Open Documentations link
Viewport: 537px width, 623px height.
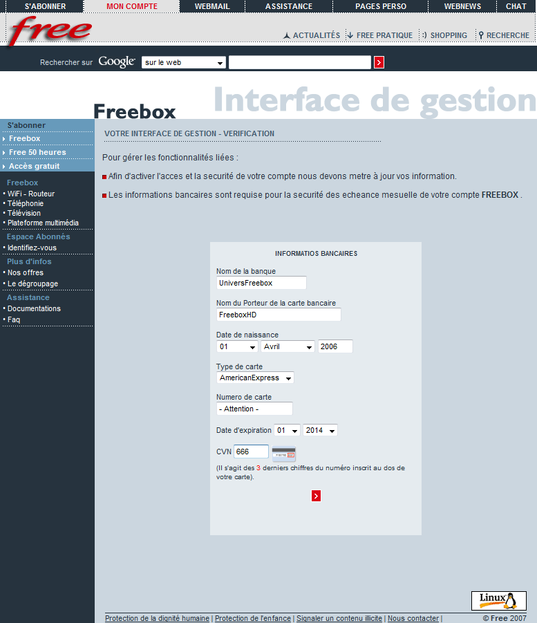34,308
